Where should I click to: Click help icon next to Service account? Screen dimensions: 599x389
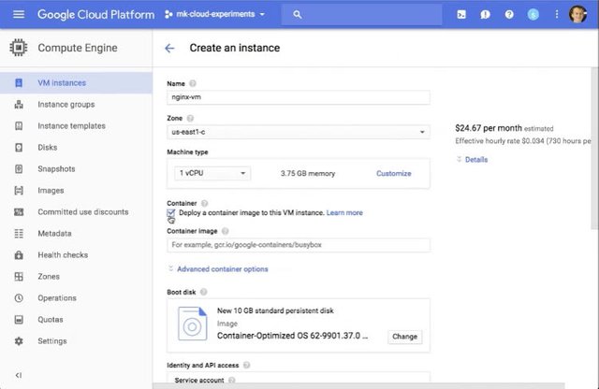click(232, 380)
